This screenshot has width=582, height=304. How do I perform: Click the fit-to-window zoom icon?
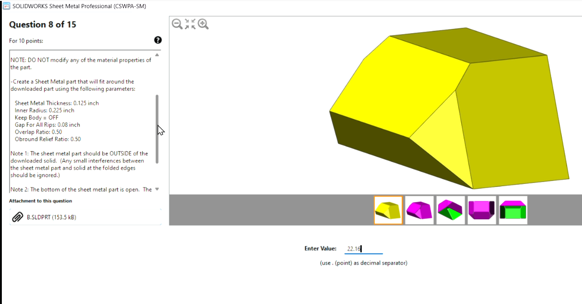pyautogui.click(x=190, y=24)
